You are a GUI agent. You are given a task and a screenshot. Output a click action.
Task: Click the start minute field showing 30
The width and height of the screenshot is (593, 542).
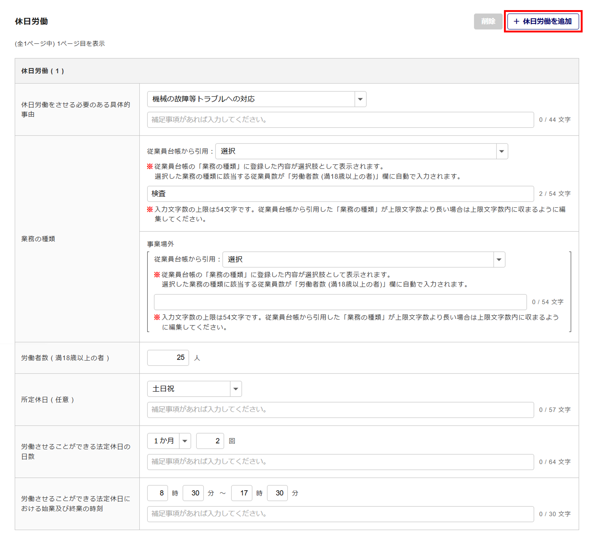click(193, 493)
